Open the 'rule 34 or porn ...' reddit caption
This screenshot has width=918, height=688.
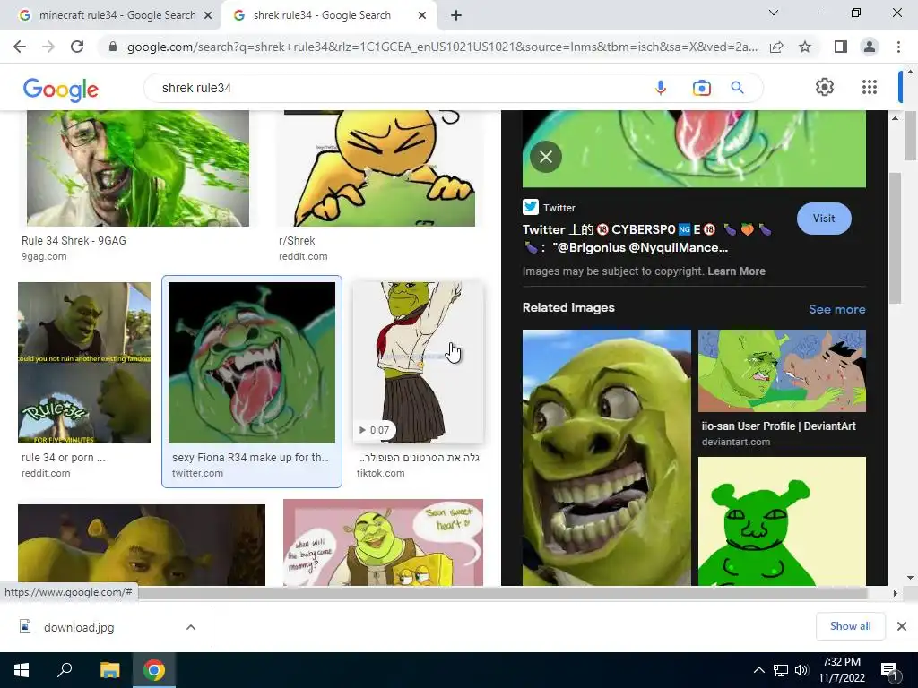64,458
